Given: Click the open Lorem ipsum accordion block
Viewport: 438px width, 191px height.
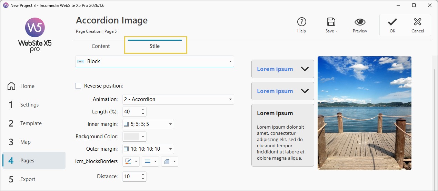Looking at the screenshot, I should coord(283,135).
